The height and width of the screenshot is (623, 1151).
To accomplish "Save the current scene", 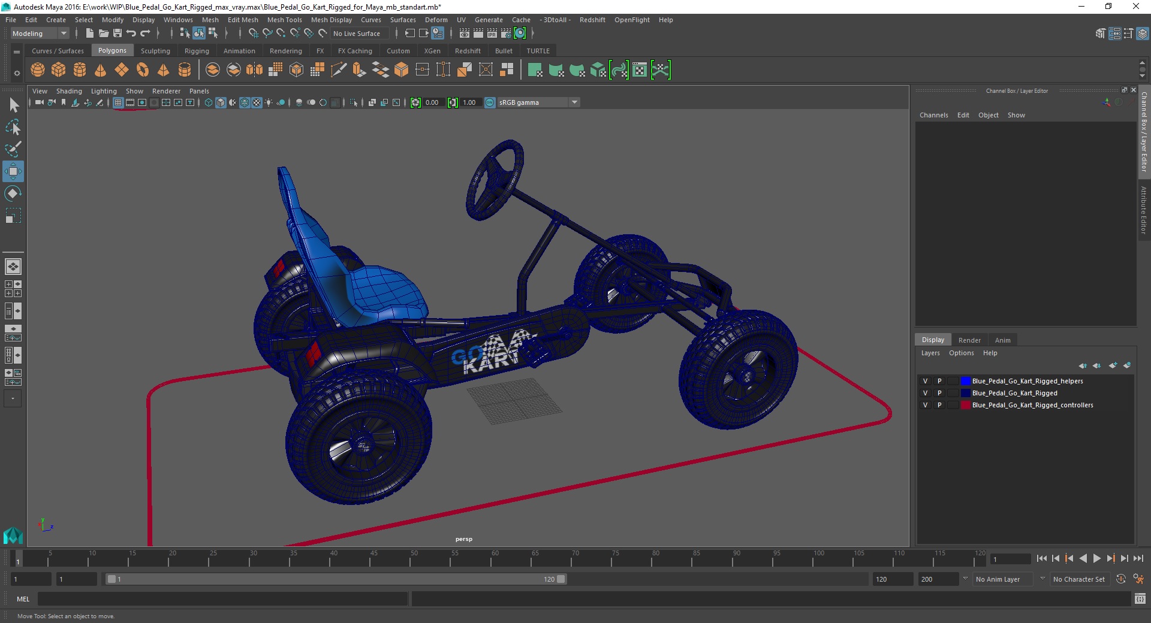I will pyautogui.click(x=117, y=34).
